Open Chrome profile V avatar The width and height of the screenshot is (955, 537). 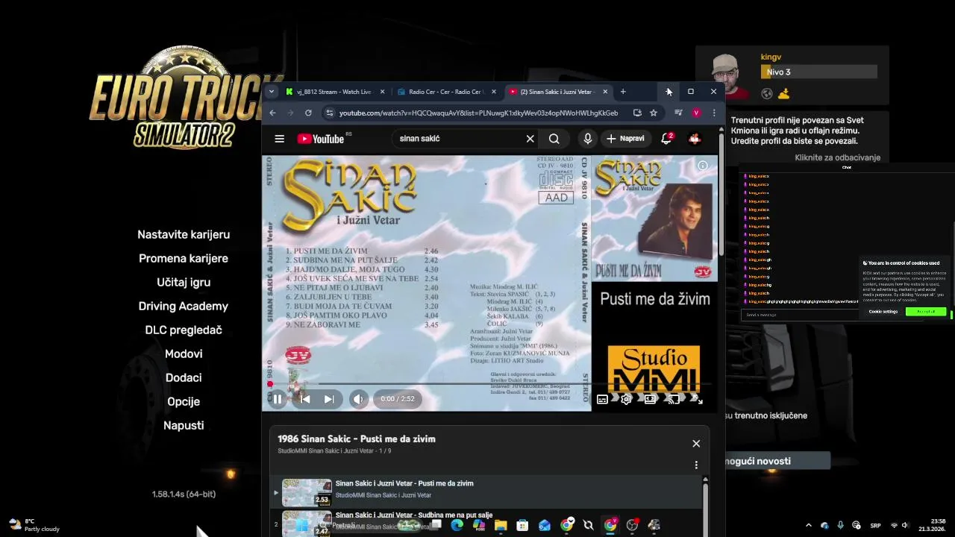pos(696,113)
